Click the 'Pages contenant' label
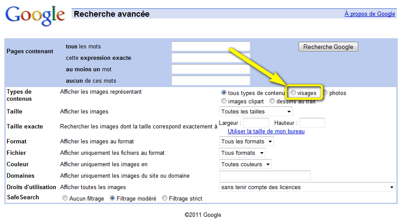Image resolution: width=403 pixels, height=223 pixels. click(30, 51)
